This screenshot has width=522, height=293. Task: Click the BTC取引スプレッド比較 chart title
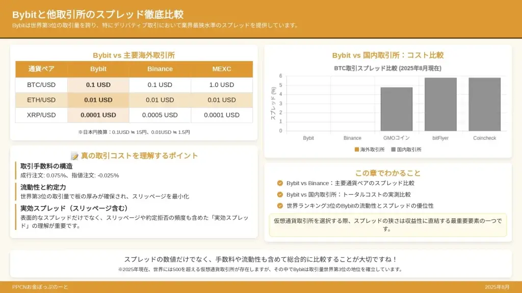pyautogui.click(x=387, y=68)
